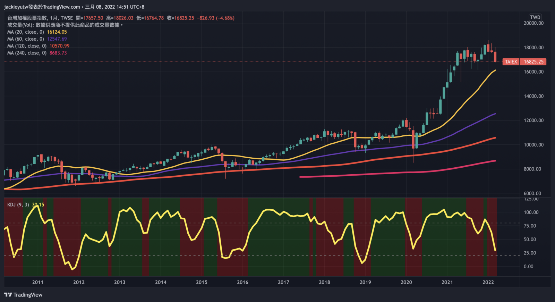The image size is (555, 302).
Task: Select the MA (60, close, 0) legend
Action: coord(26,39)
